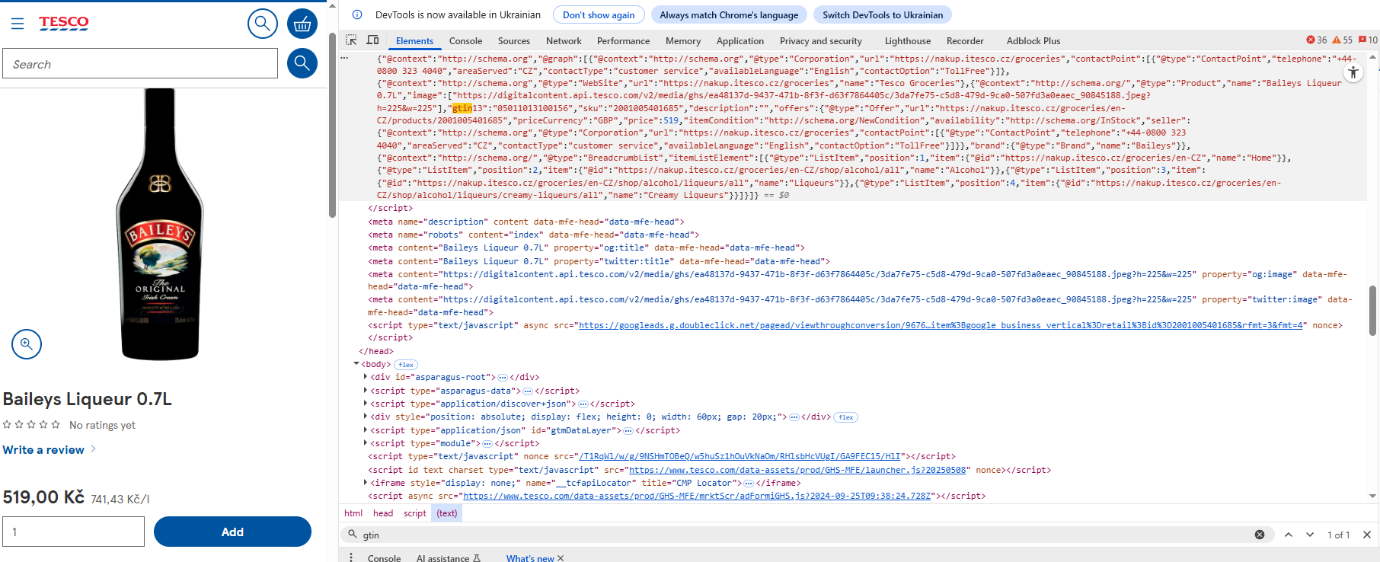Click the info icon in DevTools language banner
The width and height of the screenshot is (1380, 562).
[x=357, y=14]
